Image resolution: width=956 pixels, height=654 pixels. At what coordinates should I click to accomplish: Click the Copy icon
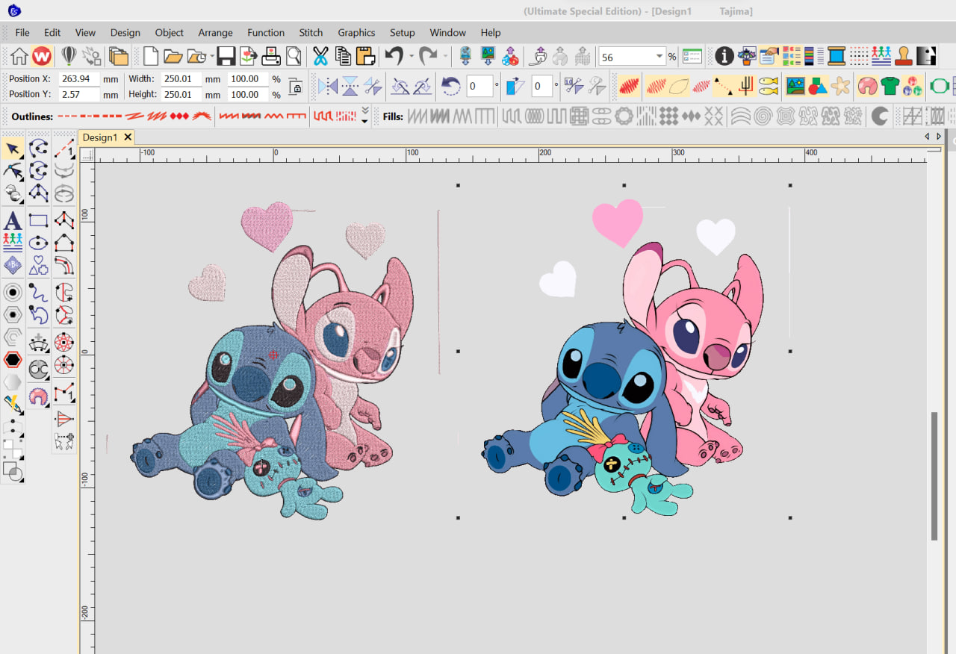(343, 56)
